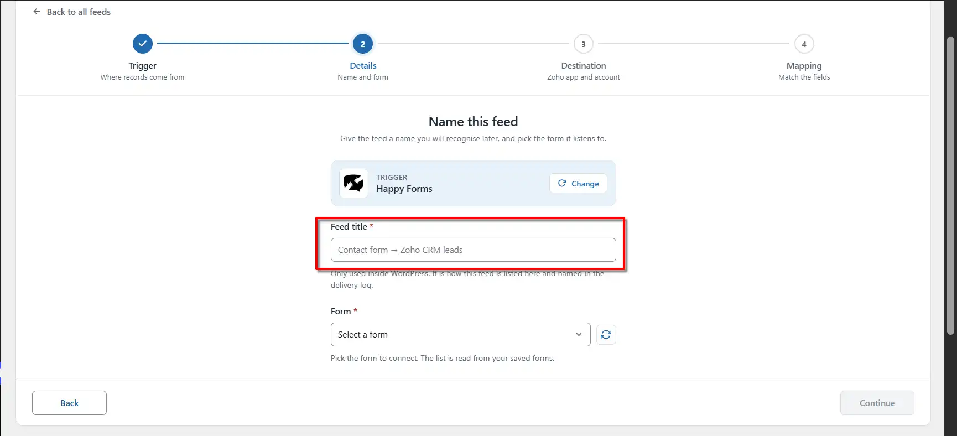The image size is (957, 436).
Task: Click the Mapping step label
Action: coord(804,65)
